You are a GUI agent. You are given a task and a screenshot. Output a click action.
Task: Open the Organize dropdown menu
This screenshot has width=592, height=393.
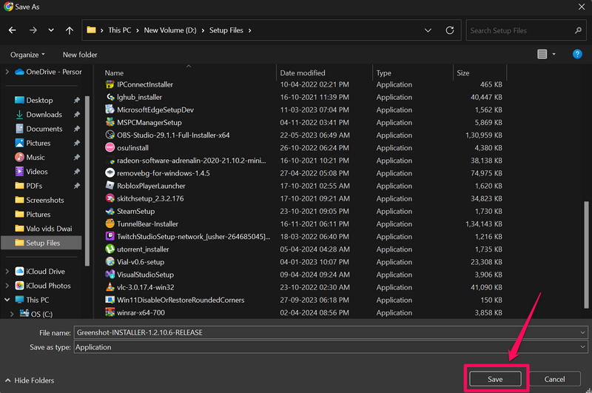[x=27, y=55]
